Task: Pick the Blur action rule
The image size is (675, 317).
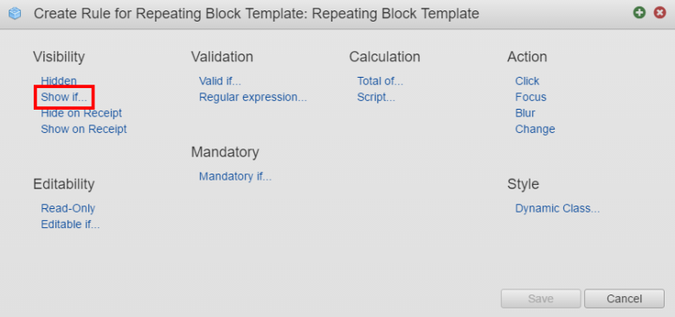Action: coord(525,113)
